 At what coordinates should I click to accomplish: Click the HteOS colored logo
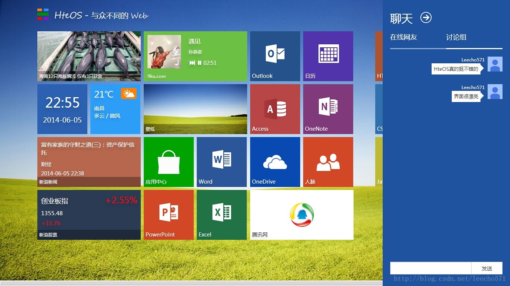coord(43,14)
